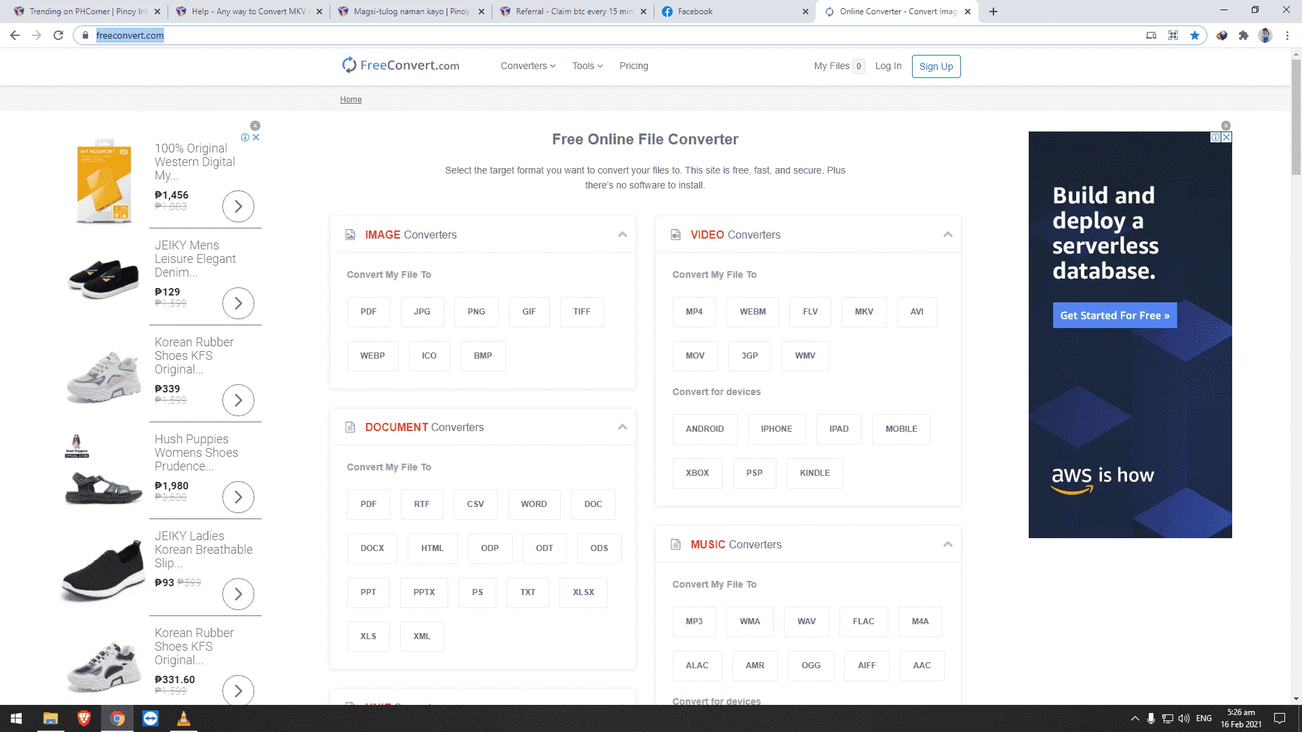Click Get Started For Free AWS button
This screenshot has height=732, width=1302.
(1115, 315)
